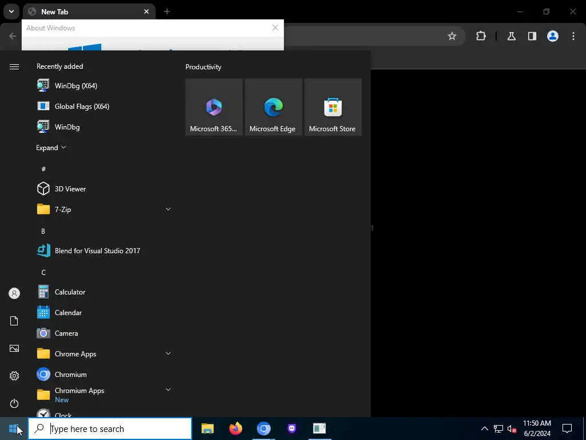
Task: Toggle the browser side panel
Action: (x=532, y=36)
